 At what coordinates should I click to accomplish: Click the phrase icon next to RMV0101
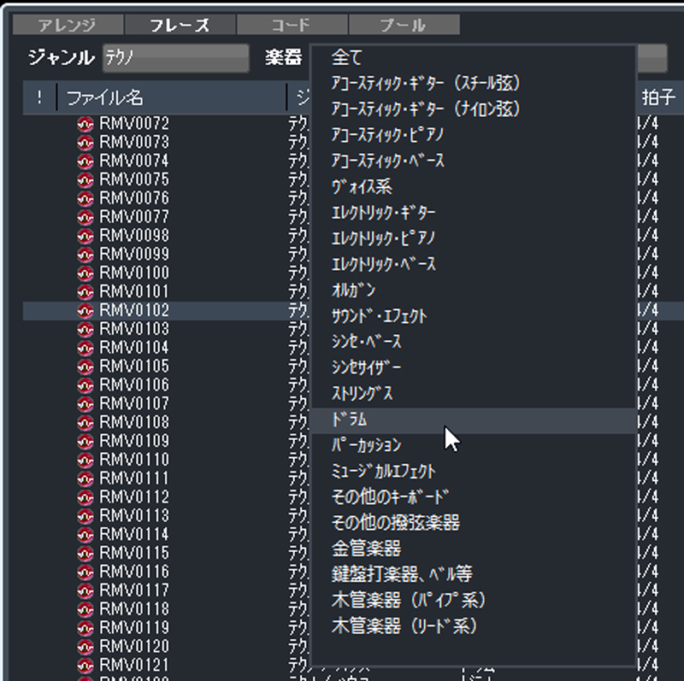tap(85, 291)
